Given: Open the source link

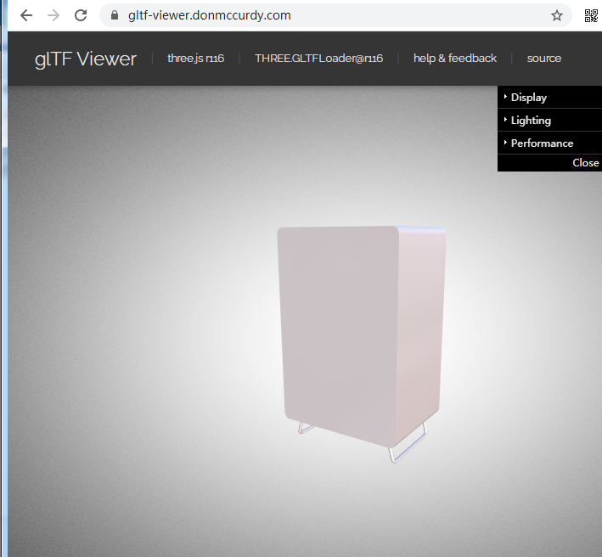Looking at the screenshot, I should [544, 59].
